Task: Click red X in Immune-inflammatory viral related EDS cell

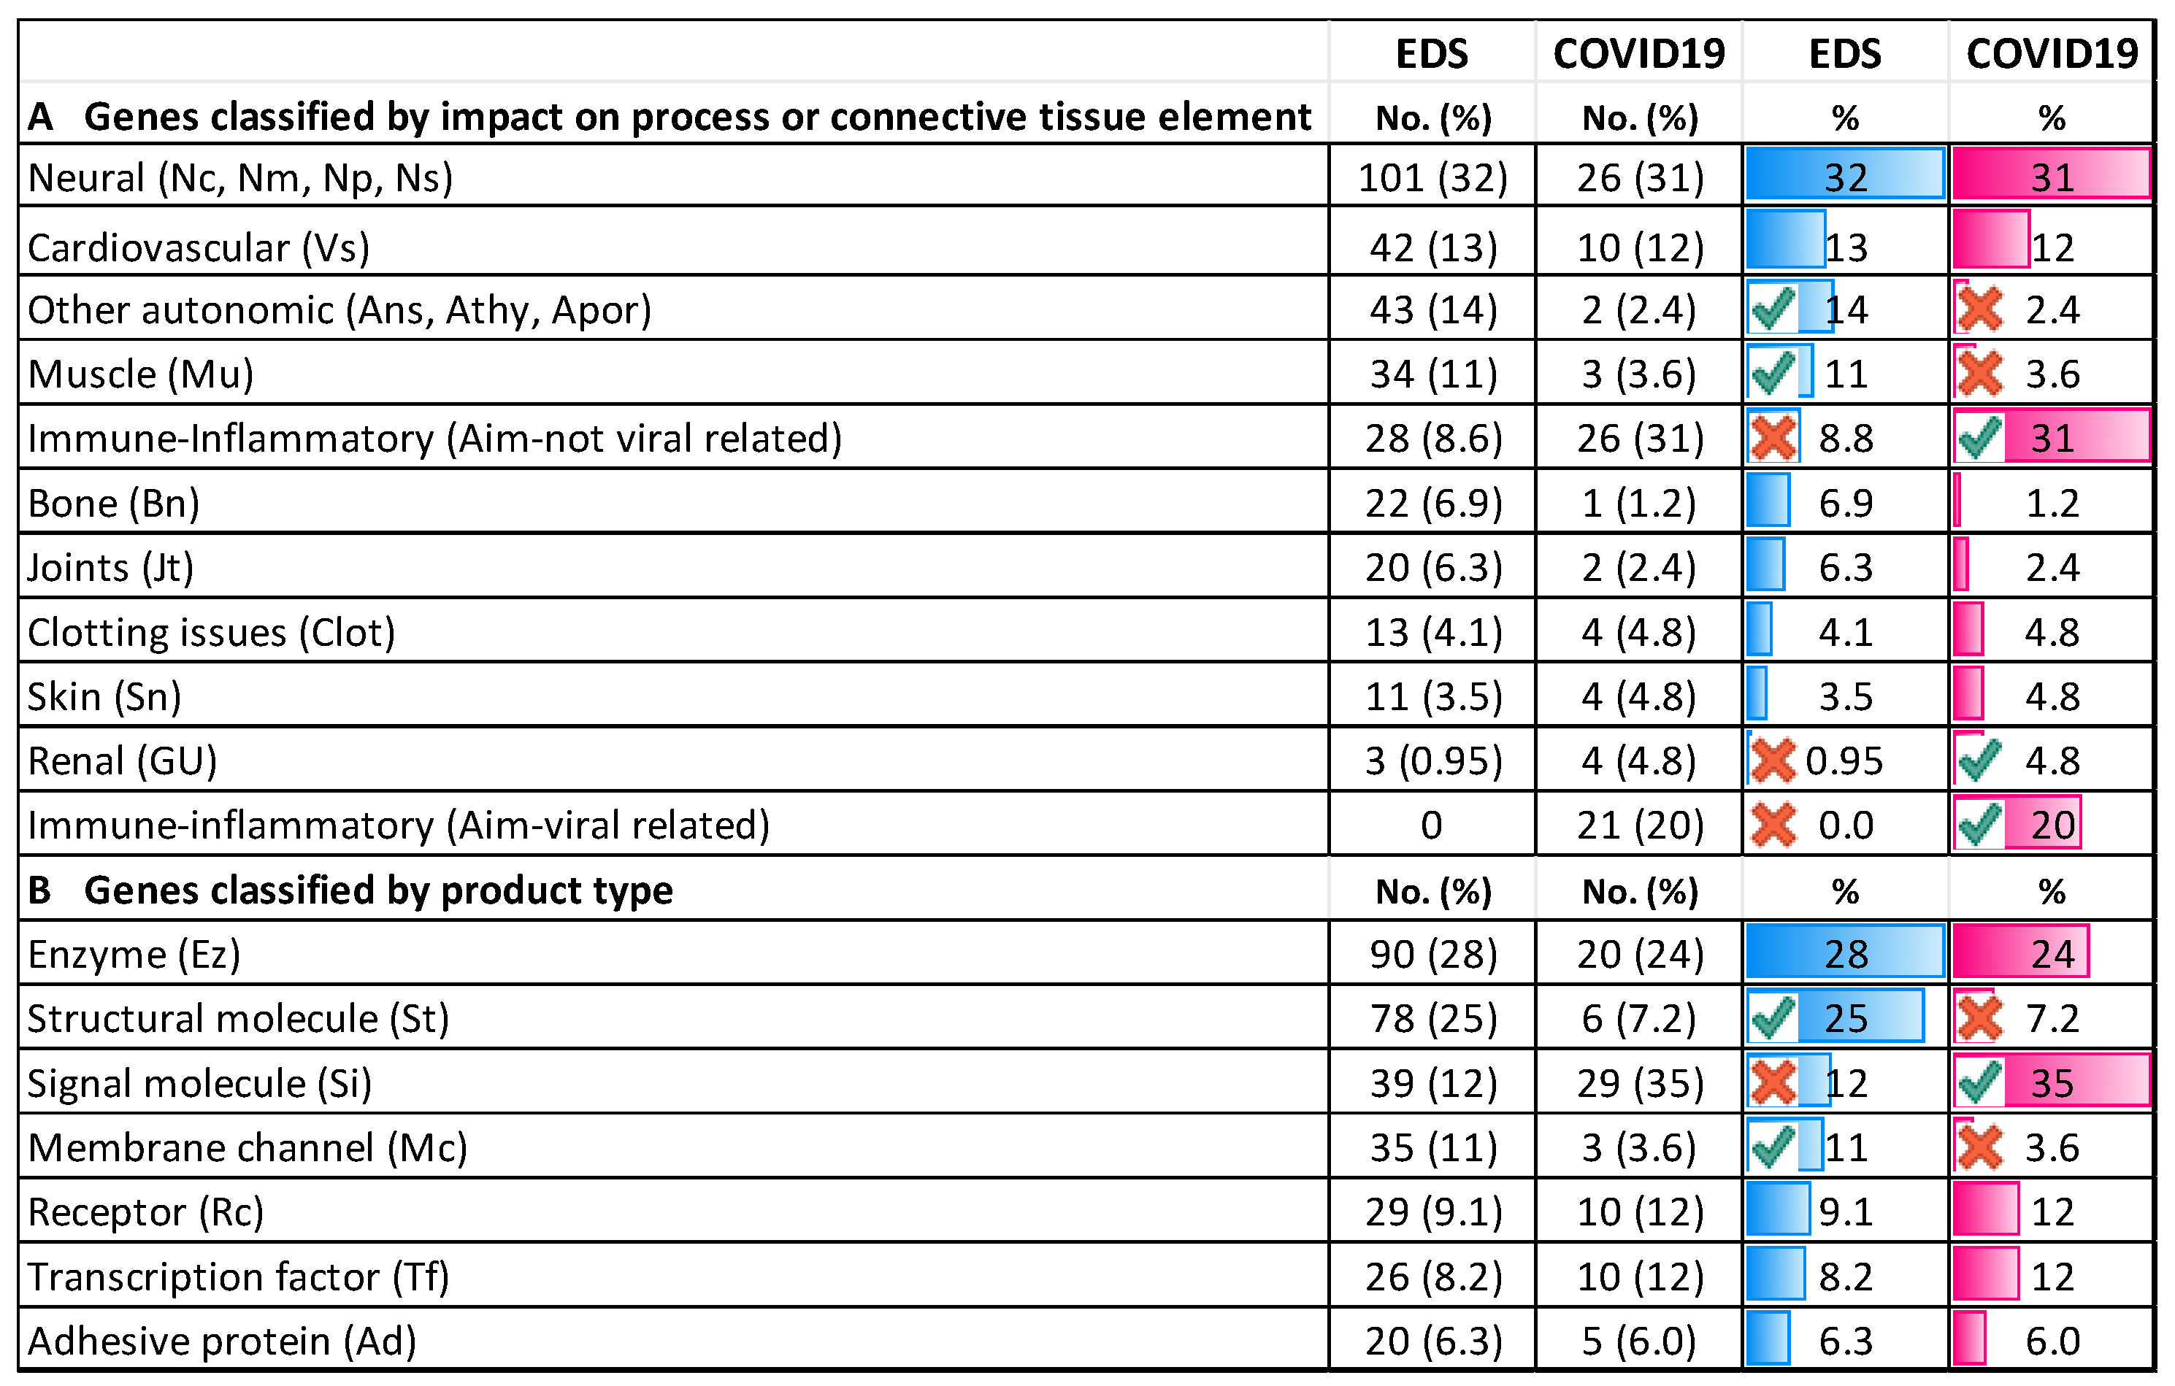Action: 1773,825
